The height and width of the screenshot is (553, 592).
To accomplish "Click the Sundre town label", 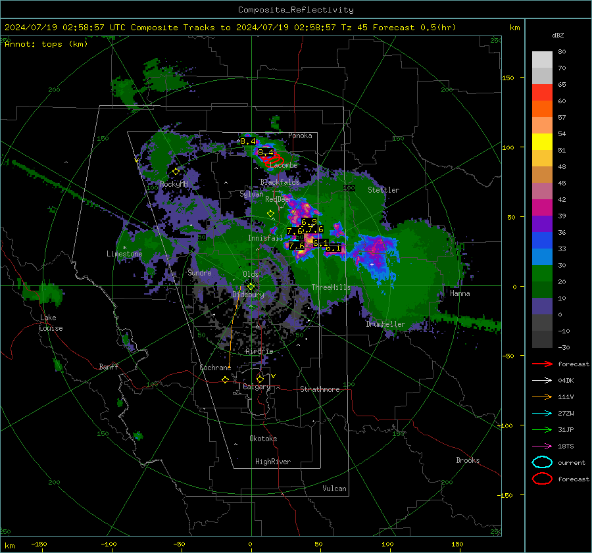I will click(x=199, y=272).
